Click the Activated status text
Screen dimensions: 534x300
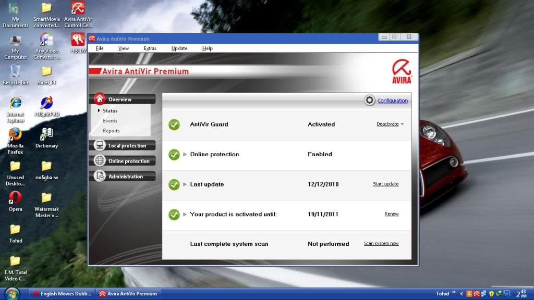(x=321, y=124)
